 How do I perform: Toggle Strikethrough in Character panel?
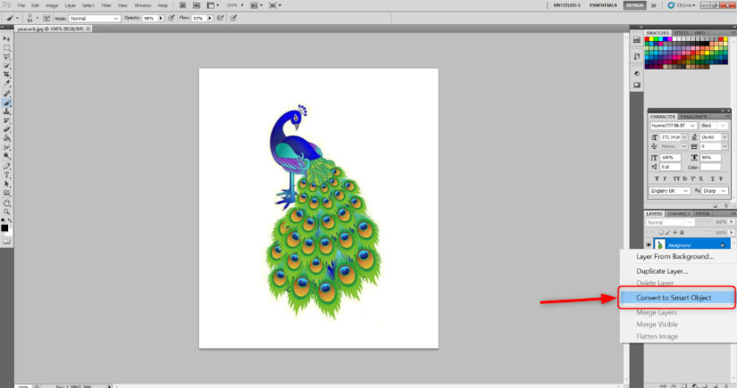(x=721, y=178)
